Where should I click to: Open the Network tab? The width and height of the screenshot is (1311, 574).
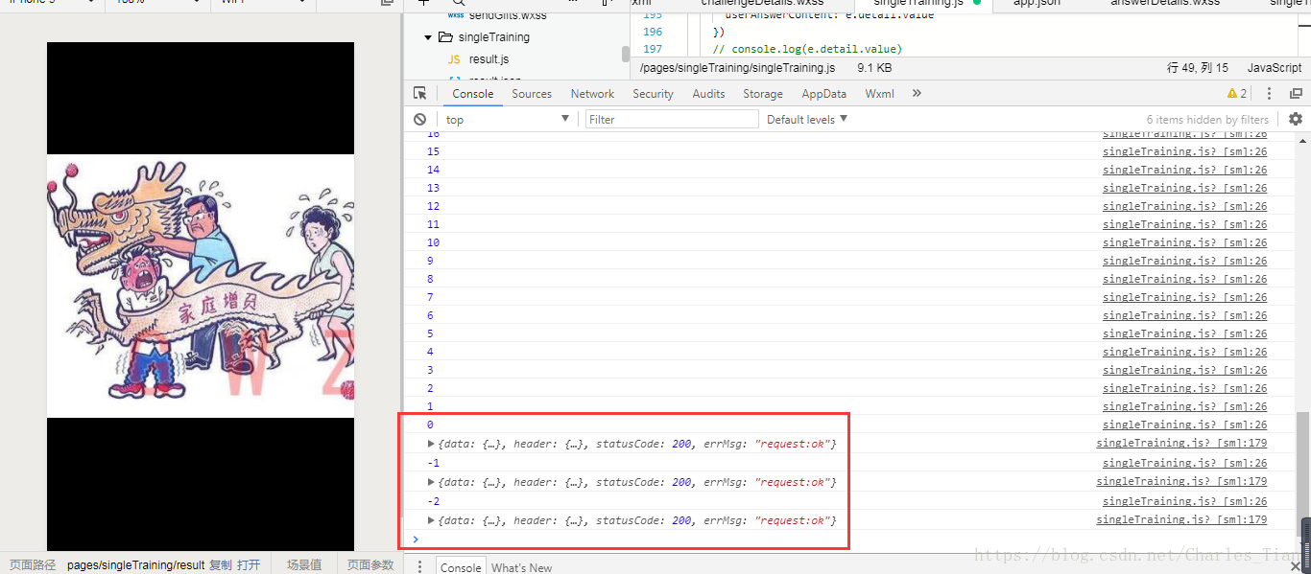pos(592,93)
